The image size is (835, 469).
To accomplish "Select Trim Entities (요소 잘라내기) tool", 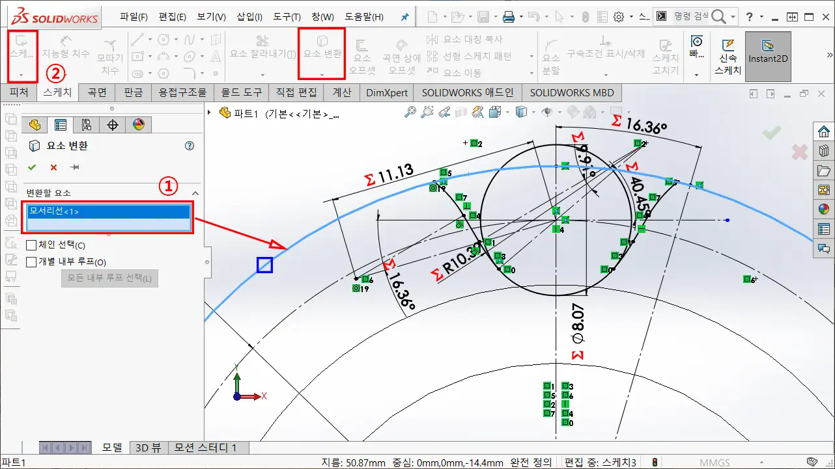I will pos(262,47).
